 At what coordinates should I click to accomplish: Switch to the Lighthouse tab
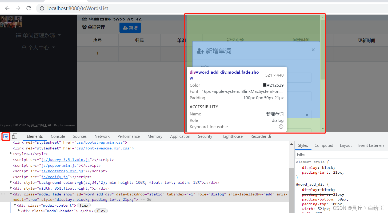click(x=233, y=136)
